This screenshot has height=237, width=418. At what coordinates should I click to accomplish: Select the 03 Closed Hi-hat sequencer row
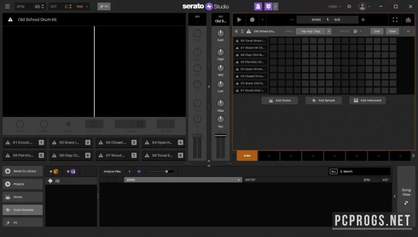(251, 76)
